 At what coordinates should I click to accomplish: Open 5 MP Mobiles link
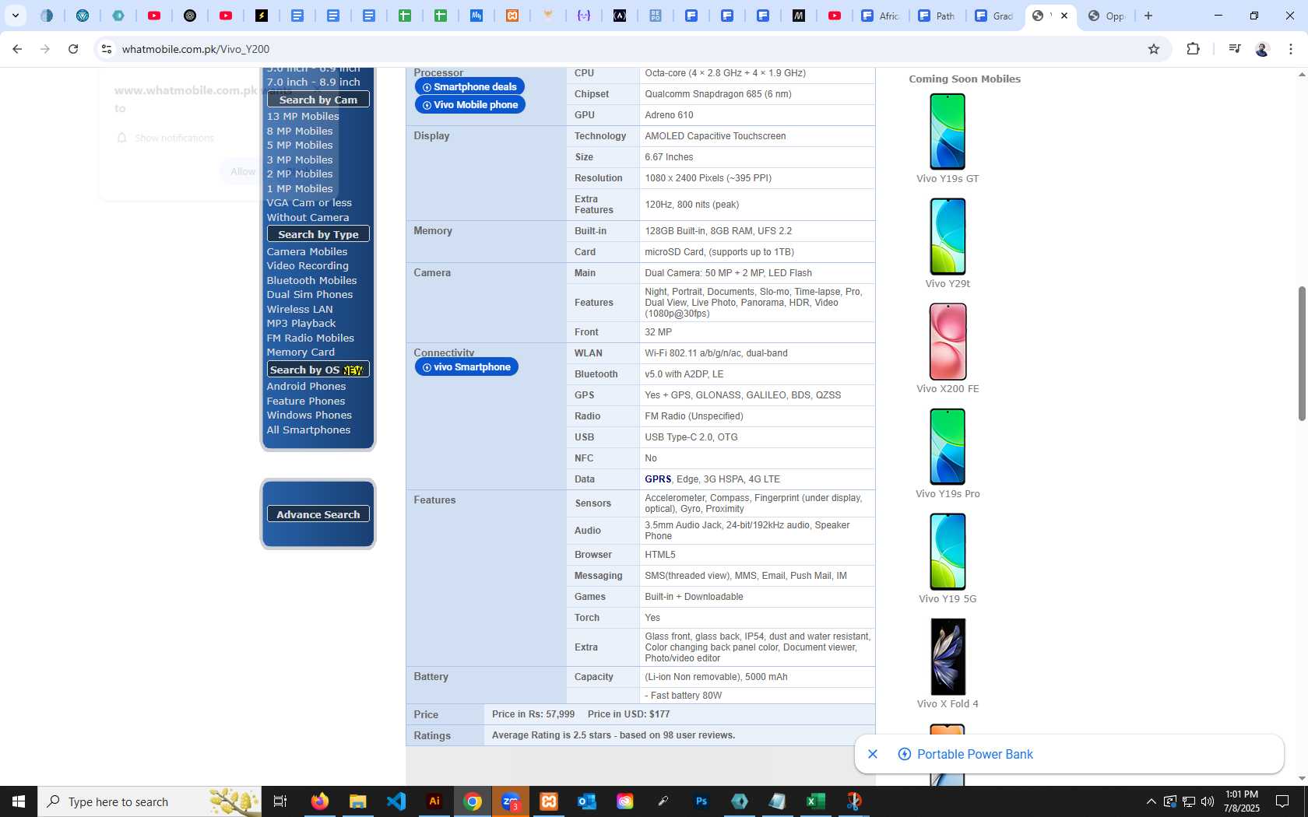[x=300, y=146]
